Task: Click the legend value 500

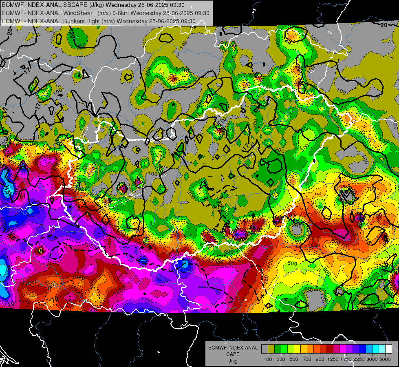Action: 294,359
